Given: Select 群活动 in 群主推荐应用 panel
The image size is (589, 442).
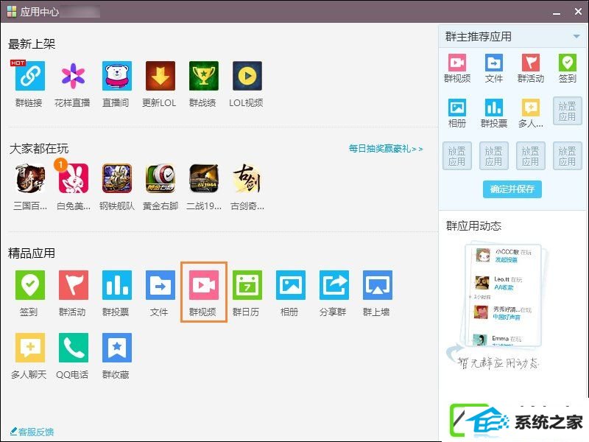Looking at the screenshot, I should (531, 63).
